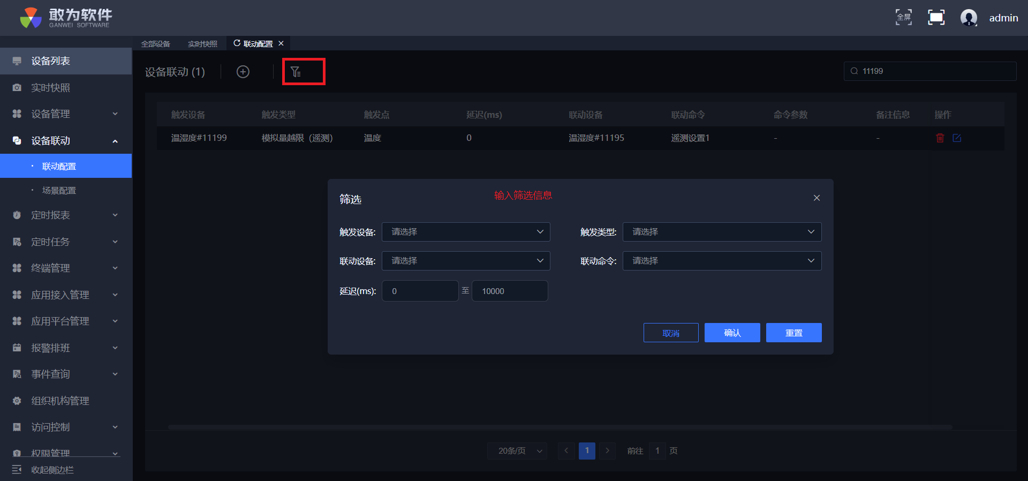
Task: Open the 触发类型 dropdown
Action: click(x=722, y=232)
